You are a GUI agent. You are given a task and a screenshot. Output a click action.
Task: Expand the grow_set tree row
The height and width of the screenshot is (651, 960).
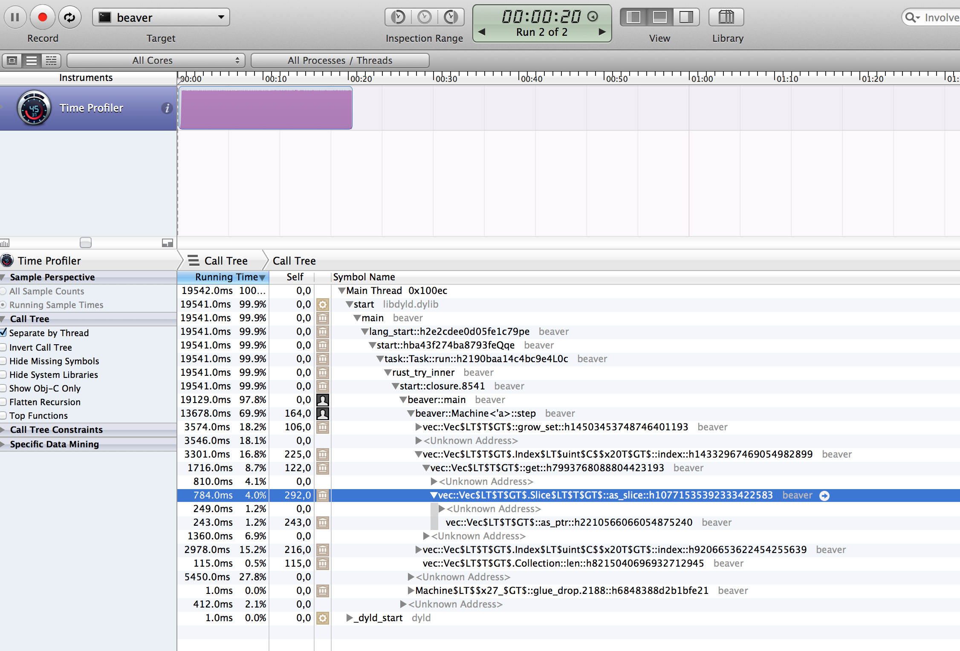(x=418, y=427)
